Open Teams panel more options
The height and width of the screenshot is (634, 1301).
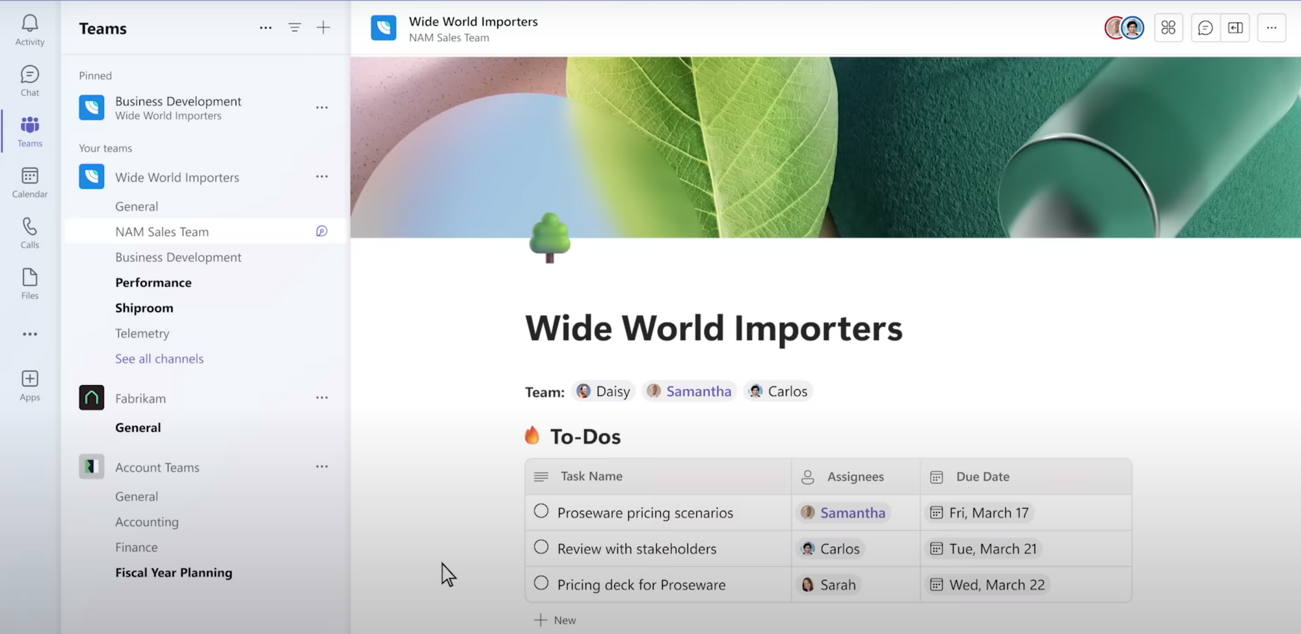tap(265, 28)
